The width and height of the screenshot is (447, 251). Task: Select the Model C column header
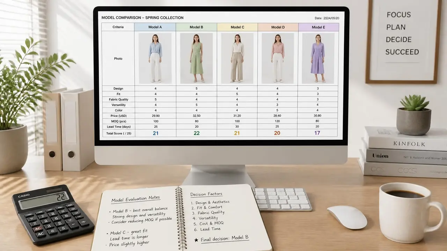click(237, 27)
